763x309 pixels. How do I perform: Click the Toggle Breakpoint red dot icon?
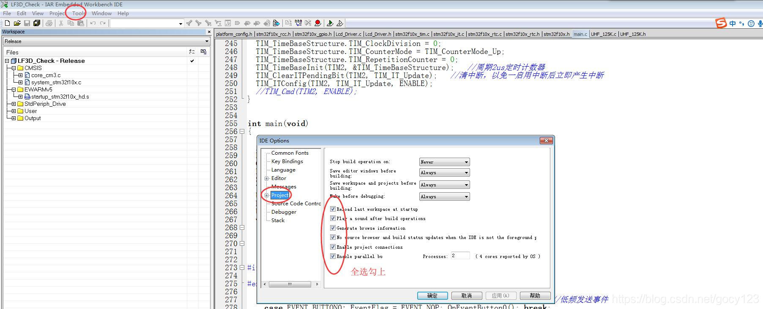pyautogui.click(x=318, y=23)
